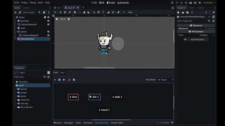Zoom out the 2D viewport
The height and width of the screenshot is (126, 225).
click(57, 19)
